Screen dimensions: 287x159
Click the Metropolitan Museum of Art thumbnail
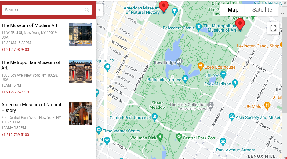click(x=80, y=71)
